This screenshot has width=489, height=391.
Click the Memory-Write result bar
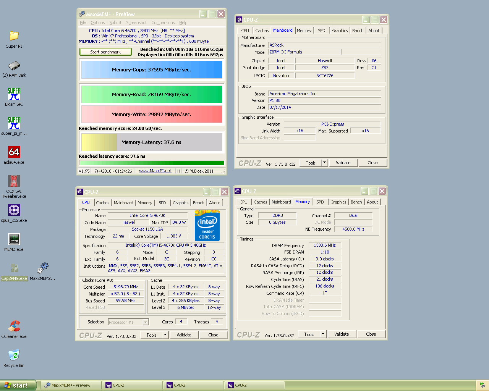pyautogui.click(x=152, y=114)
